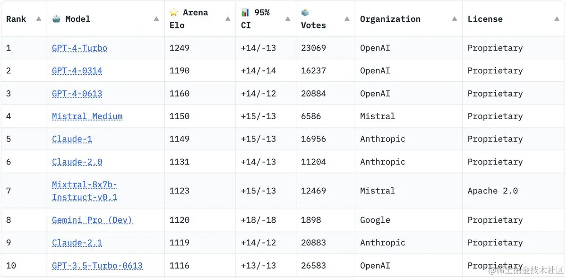Open the GPT-4-0314 model link
This screenshot has height=278, width=567.
(77, 70)
